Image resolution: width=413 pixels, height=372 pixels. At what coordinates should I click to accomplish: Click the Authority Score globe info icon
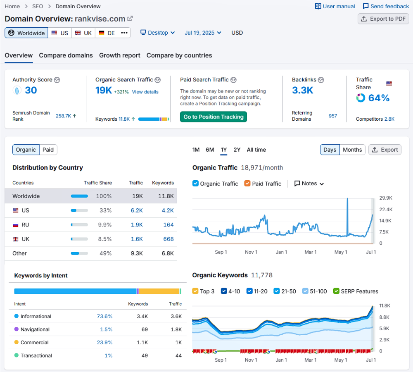point(57,80)
